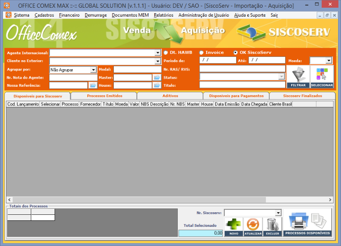Open folder lookup next to Master field
This screenshot has height=246, width=341.
point(157,77)
